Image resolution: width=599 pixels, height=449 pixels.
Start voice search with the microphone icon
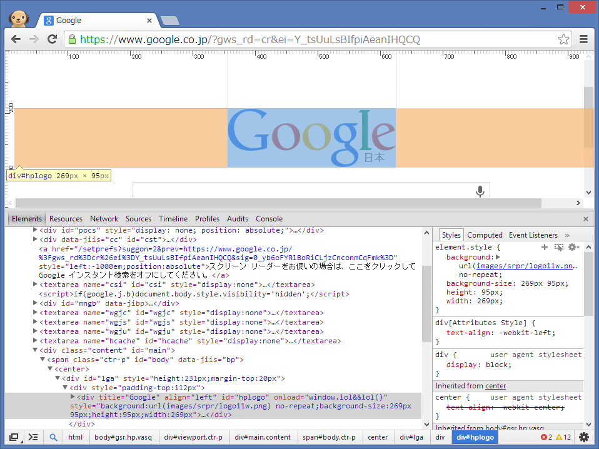pos(480,191)
